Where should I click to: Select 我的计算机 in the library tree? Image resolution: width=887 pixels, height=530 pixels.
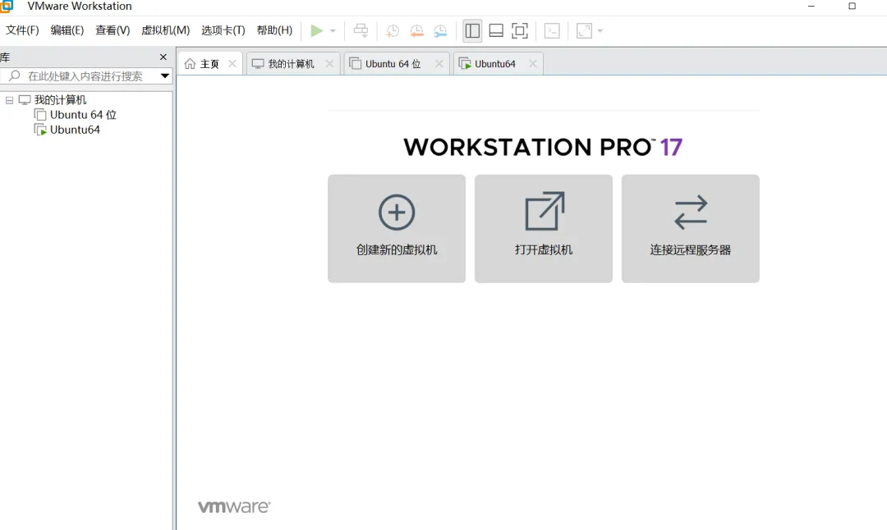coord(60,100)
